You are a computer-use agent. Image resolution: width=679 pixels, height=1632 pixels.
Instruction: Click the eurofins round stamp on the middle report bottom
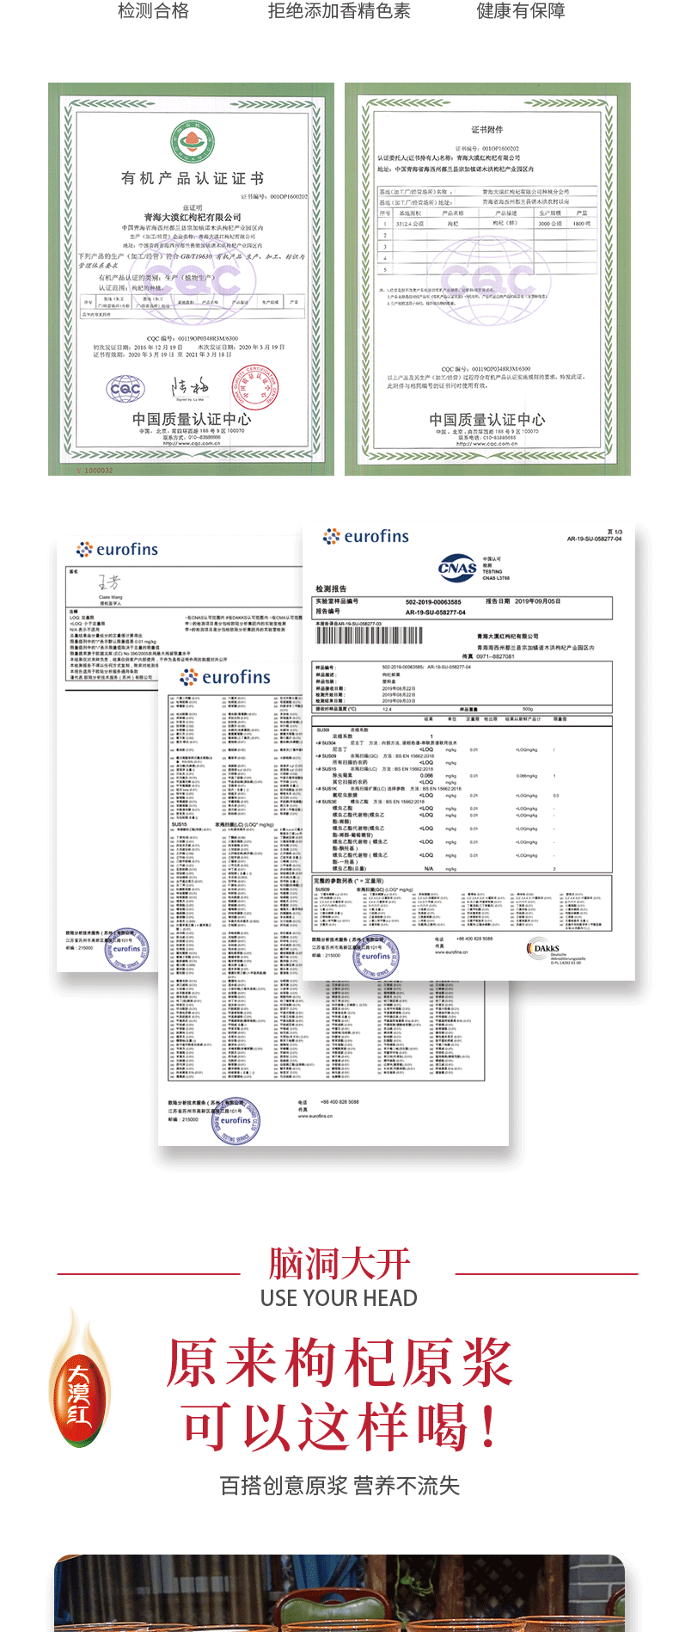coord(236,1120)
